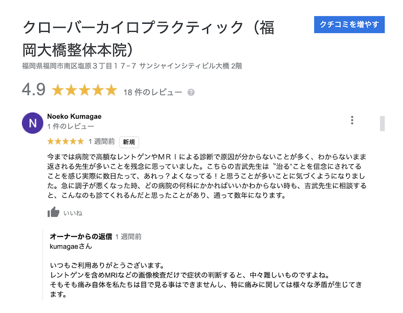Open reviewer Noeko Kumagae's profile
Viewport: 403px width, 313px height.
74,116
